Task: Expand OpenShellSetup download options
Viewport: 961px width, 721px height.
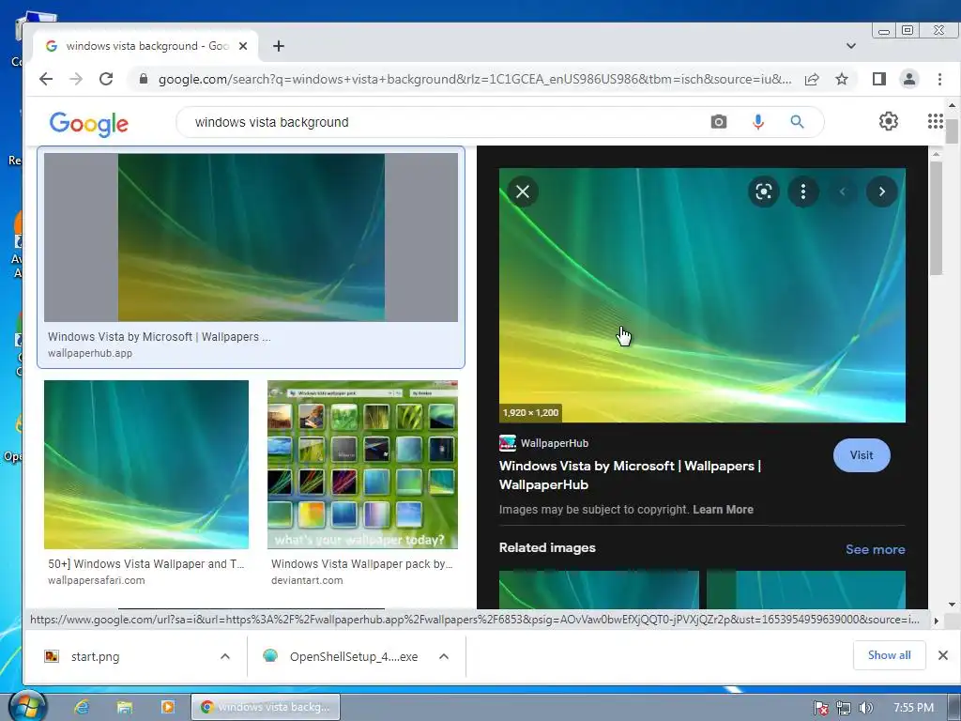Action: [x=444, y=656]
